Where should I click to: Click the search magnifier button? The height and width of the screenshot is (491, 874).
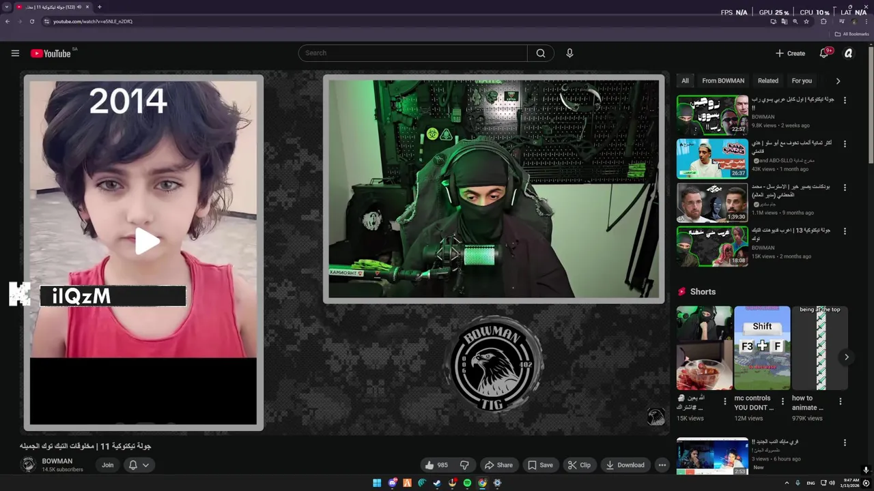click(541, 53)
